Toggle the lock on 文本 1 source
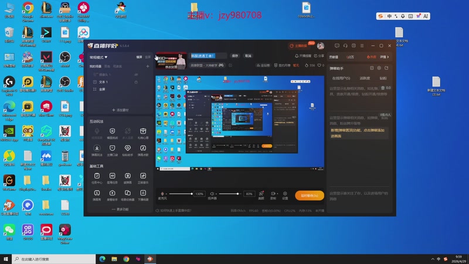Image resolution: width=469 pixels, height=264 pixels. click(136, 82)
